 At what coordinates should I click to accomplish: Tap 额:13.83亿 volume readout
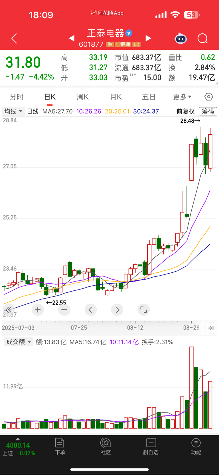click(x=51, y=342)
